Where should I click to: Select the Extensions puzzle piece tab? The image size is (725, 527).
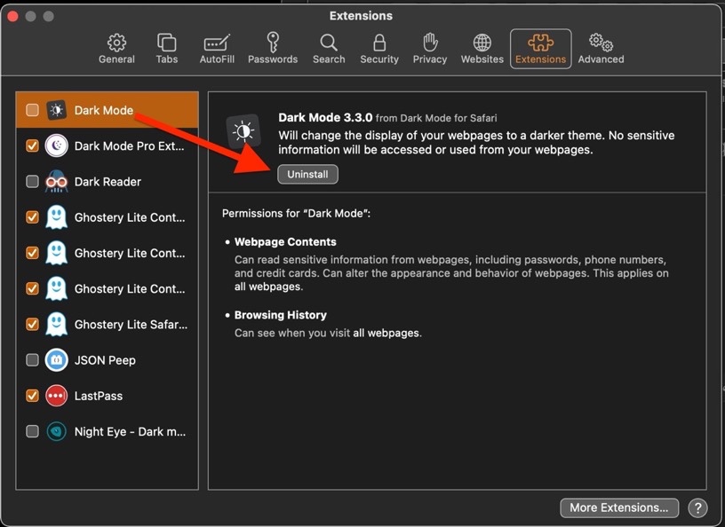(x=540, y=49)
